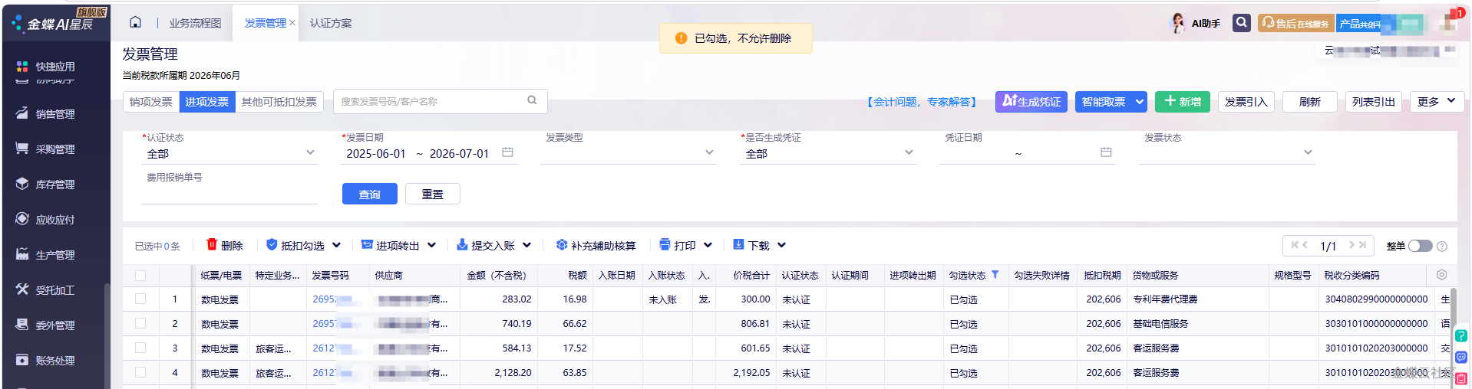Click the 重置 button
1472x389 pixels.
tap(433, 194)
